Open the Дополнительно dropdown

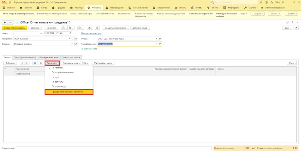(x=140, y=28)
